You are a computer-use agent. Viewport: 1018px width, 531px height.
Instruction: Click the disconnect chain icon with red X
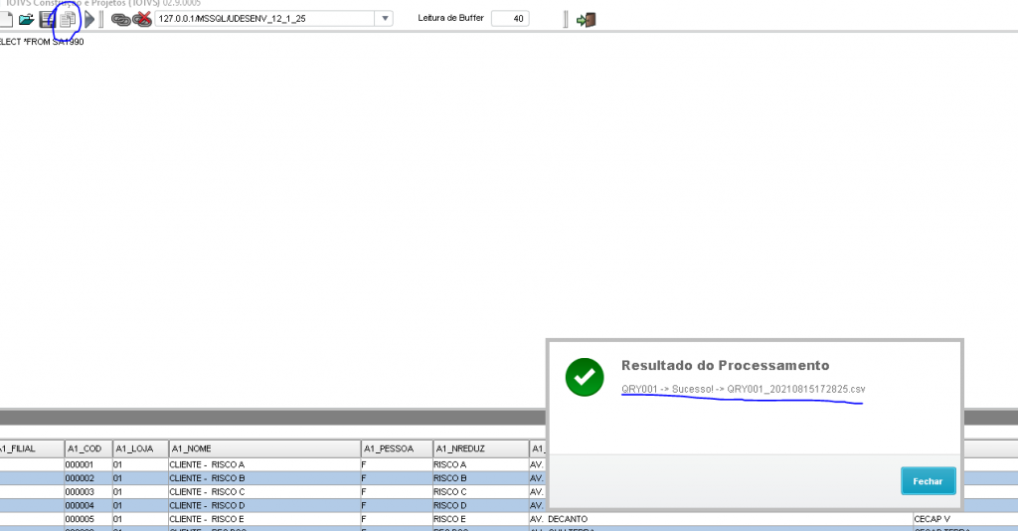pos(143,19)
